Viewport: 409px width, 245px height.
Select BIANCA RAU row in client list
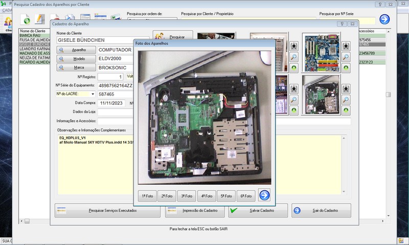(34, 35)
